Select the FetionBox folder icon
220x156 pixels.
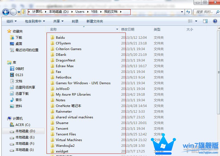(x=52, y=77)
